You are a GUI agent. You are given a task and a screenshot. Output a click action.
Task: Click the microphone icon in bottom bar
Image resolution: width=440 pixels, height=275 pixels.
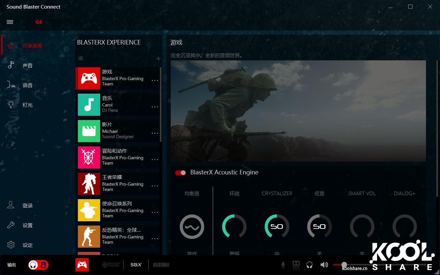[x=283, y=265]
